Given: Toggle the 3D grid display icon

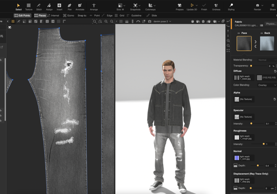Looking at the screenshot, I should pos(121,21).
